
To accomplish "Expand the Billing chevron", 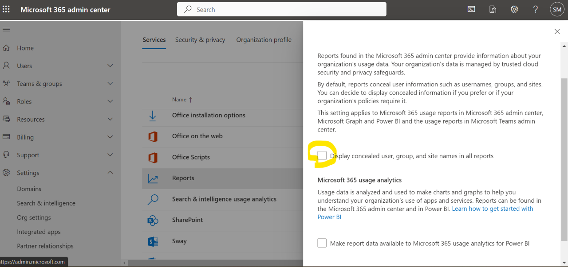I will (110, 137).
